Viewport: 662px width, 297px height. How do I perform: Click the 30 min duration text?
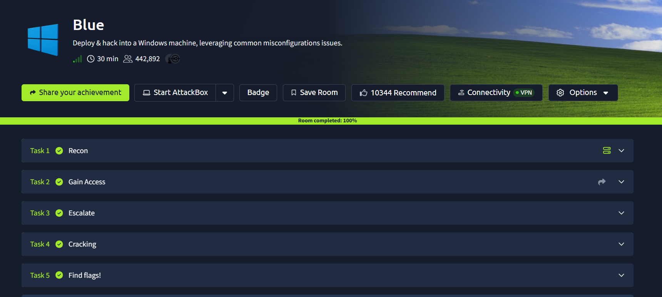coord(108,59)
